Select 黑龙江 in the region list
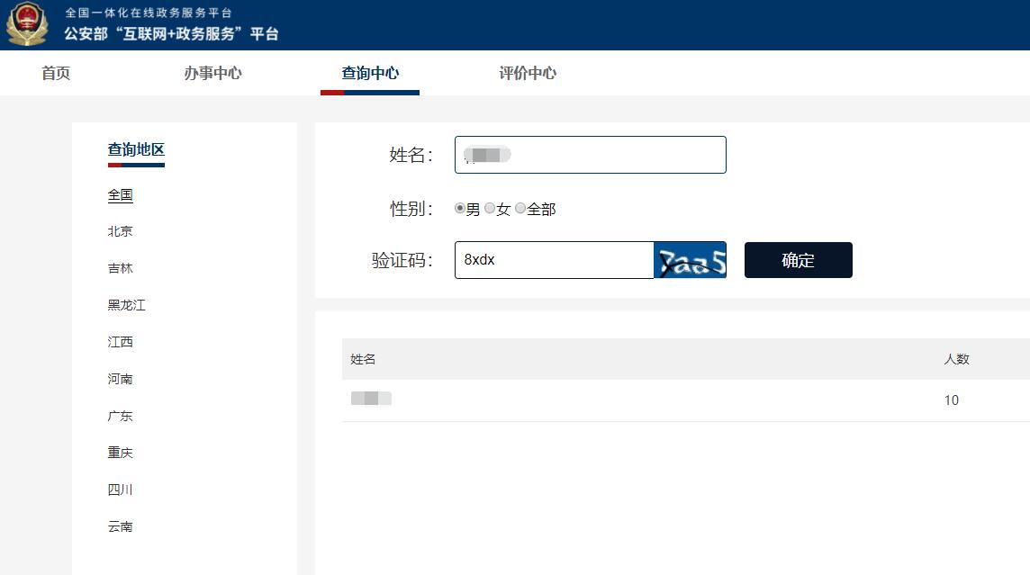Screen dimensions: 1030x575 [x=127, y=305]
